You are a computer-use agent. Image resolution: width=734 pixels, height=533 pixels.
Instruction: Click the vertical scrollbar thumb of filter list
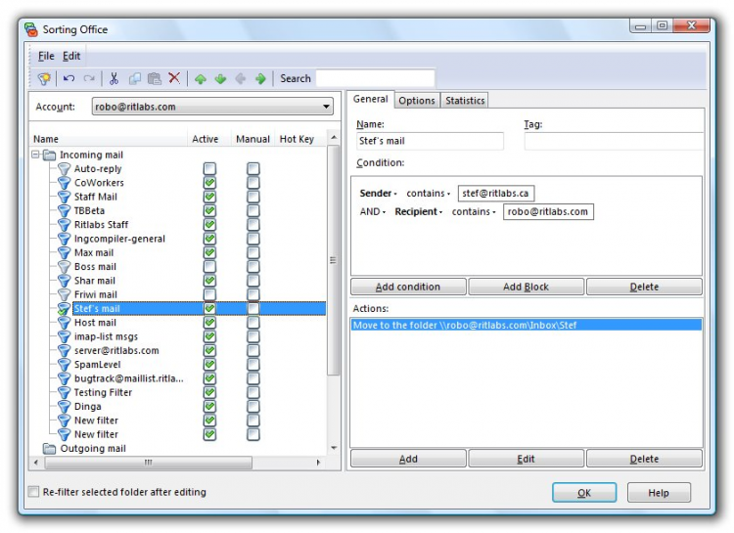tap(334, 260)
